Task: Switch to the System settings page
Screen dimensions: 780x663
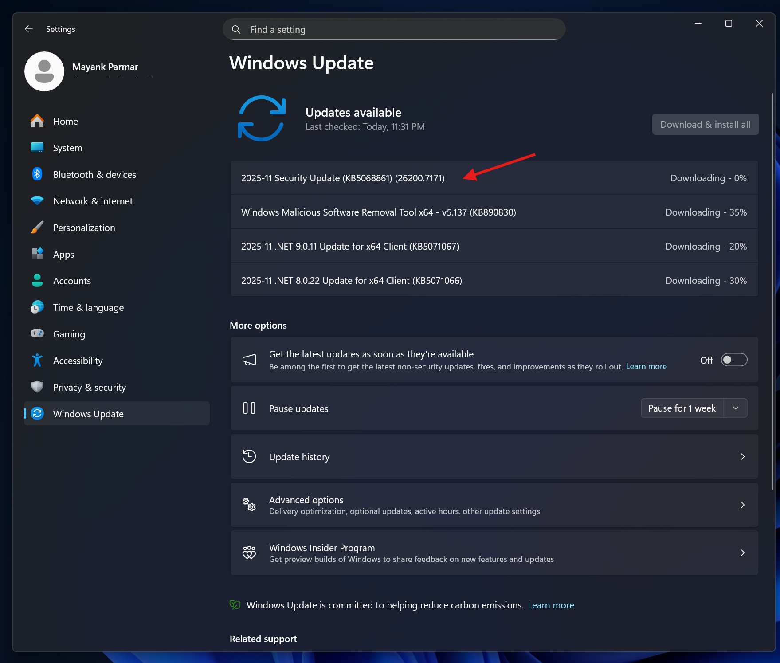Action: (67, 148)
